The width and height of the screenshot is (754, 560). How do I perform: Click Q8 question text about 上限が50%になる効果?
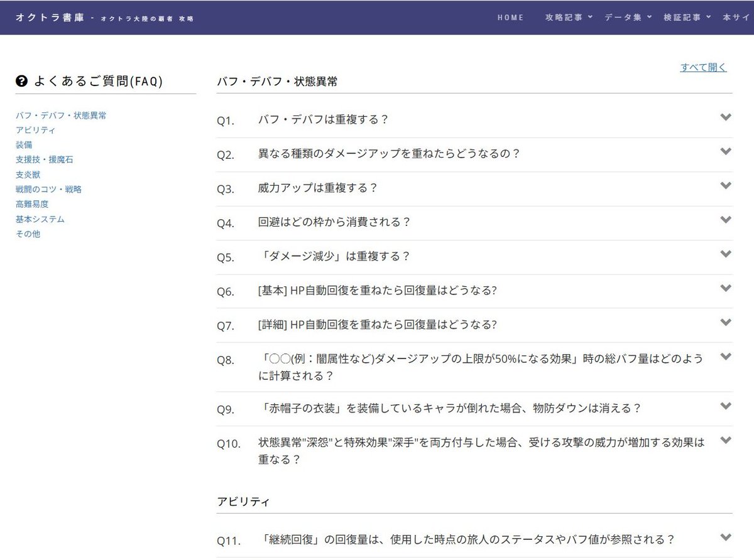[481, 367]
